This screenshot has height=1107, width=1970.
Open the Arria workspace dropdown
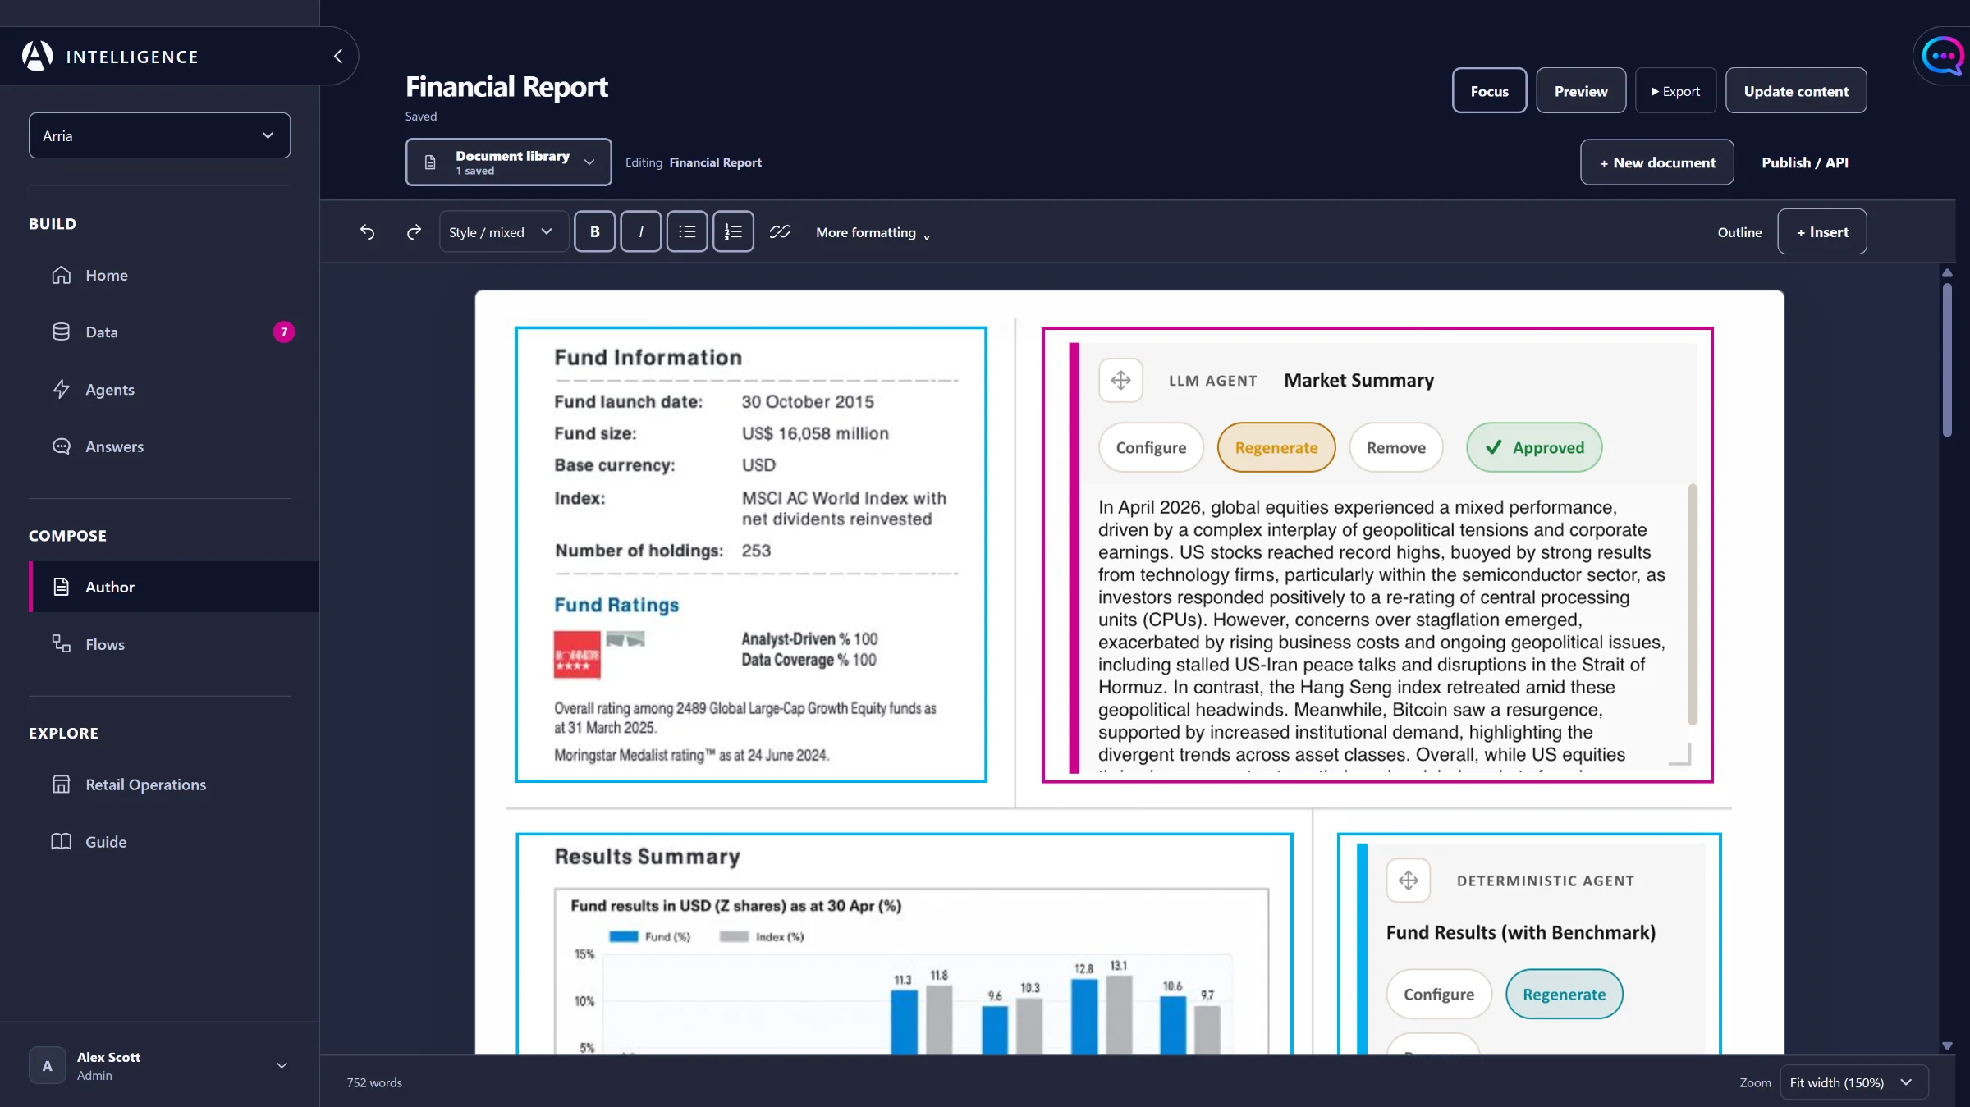click(x=159, y=135)
